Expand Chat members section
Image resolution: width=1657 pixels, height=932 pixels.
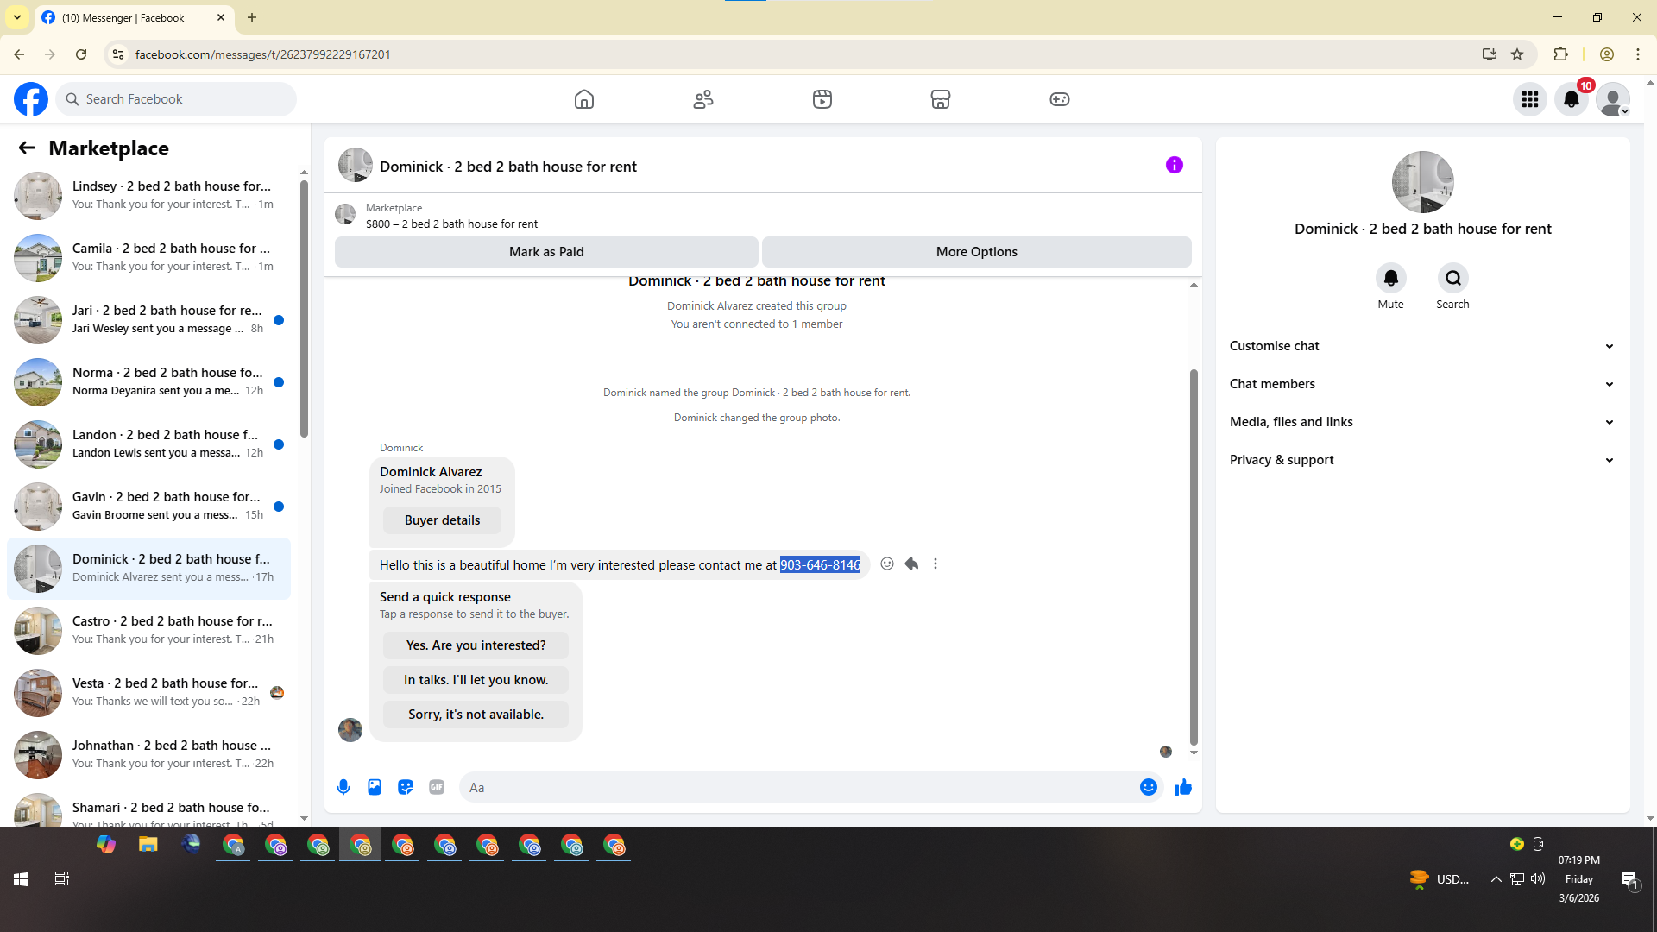(x=1422, y=384)
